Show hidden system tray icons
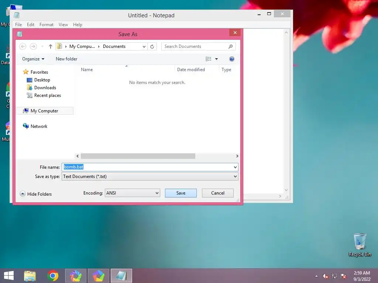This screenshot has height=283, width=378. [316, 276]
